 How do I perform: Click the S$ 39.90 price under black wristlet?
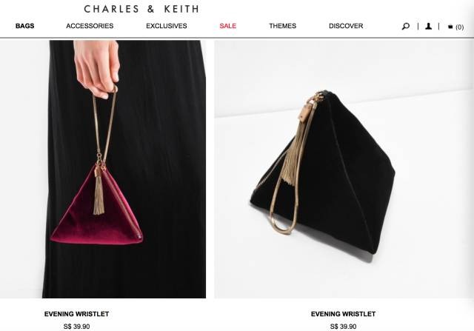(x=343, y=327)
